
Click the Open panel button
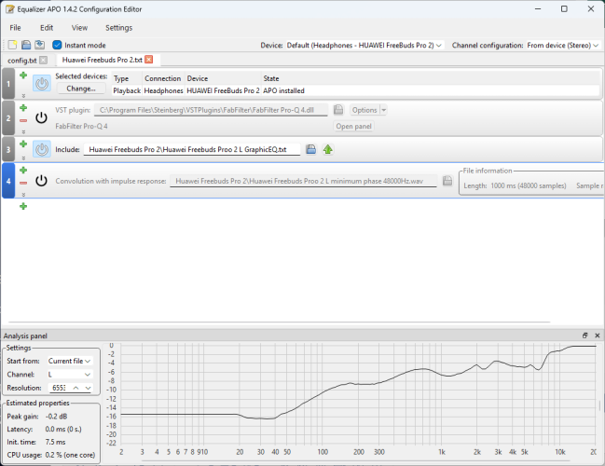(x=353, y=127)
